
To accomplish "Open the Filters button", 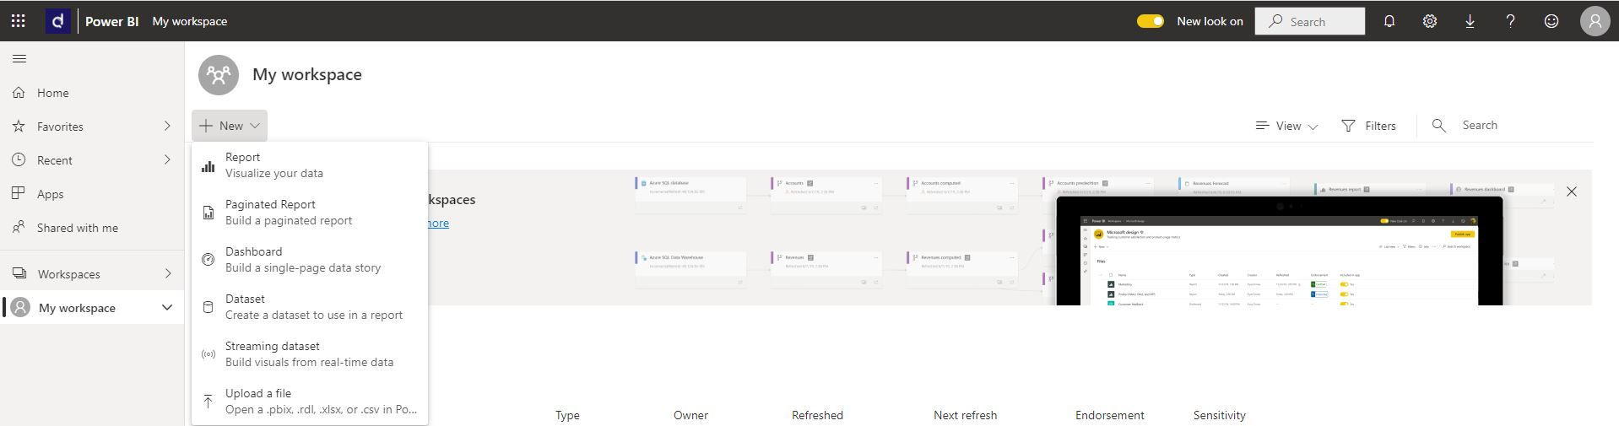I will 1368,126.
